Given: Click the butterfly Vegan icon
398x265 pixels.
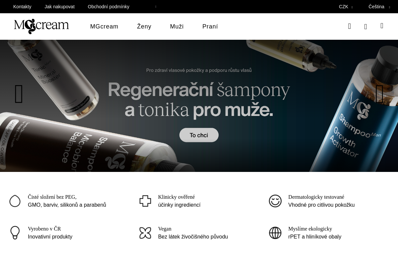Looking at the screenshot, I should pos(145,233).
